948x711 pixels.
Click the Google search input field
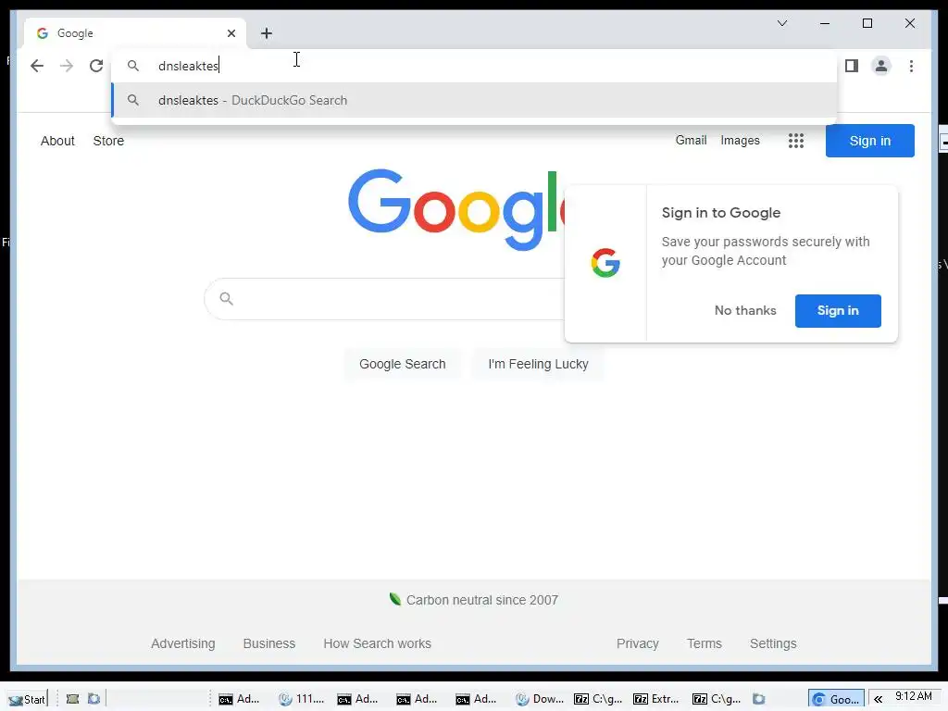[387, 299]
